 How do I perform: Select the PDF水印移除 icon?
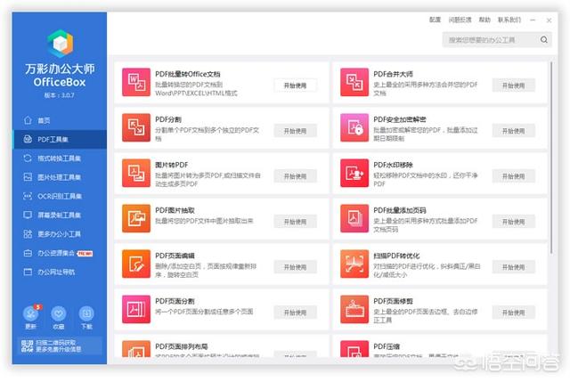pos(354,171)
